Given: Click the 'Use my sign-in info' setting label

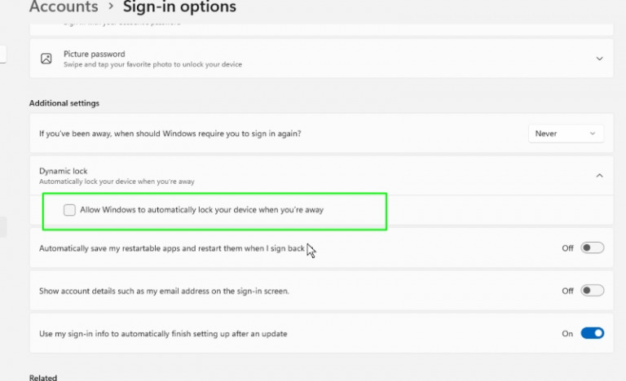Looking at the screenshot, I should tap(163, 334).
